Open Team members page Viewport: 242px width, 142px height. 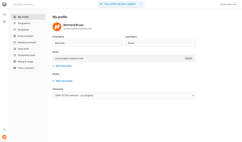click(26, 68)
